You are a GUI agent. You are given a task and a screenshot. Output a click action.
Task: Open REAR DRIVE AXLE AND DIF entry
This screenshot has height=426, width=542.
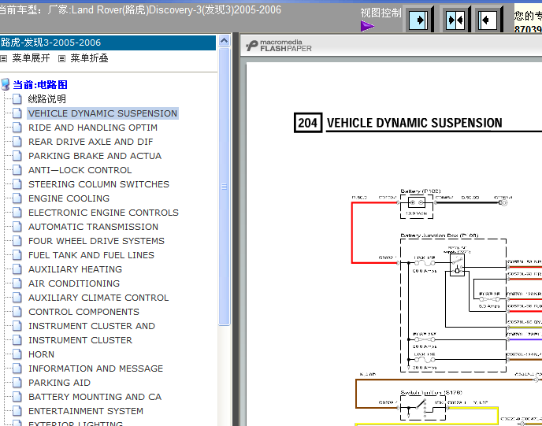click(x=91, y=142)
